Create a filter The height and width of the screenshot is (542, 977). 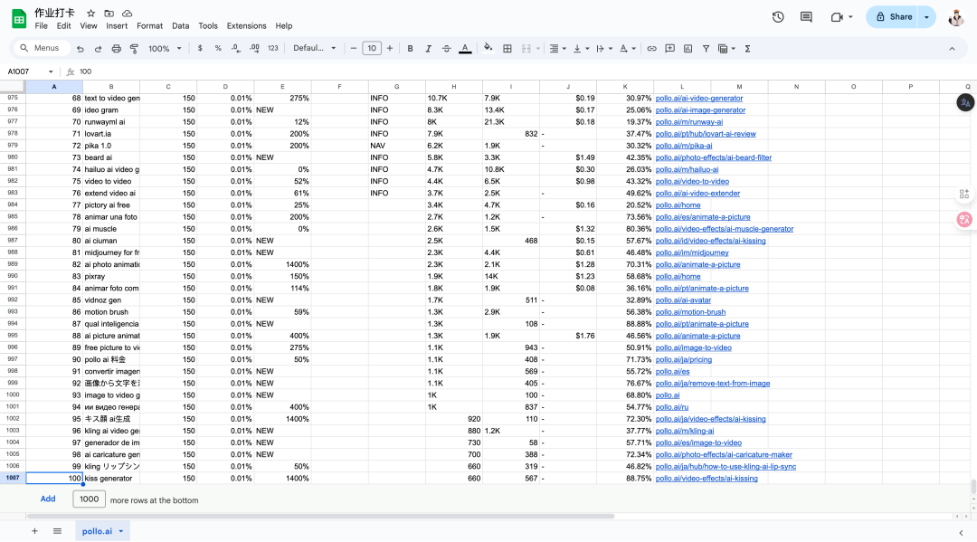(x=706, y=49)
